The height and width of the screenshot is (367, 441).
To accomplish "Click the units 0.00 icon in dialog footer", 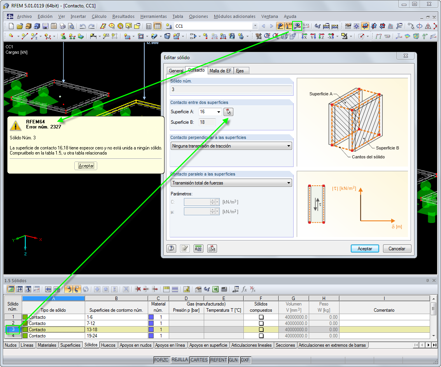I will (x=198, y=249).
